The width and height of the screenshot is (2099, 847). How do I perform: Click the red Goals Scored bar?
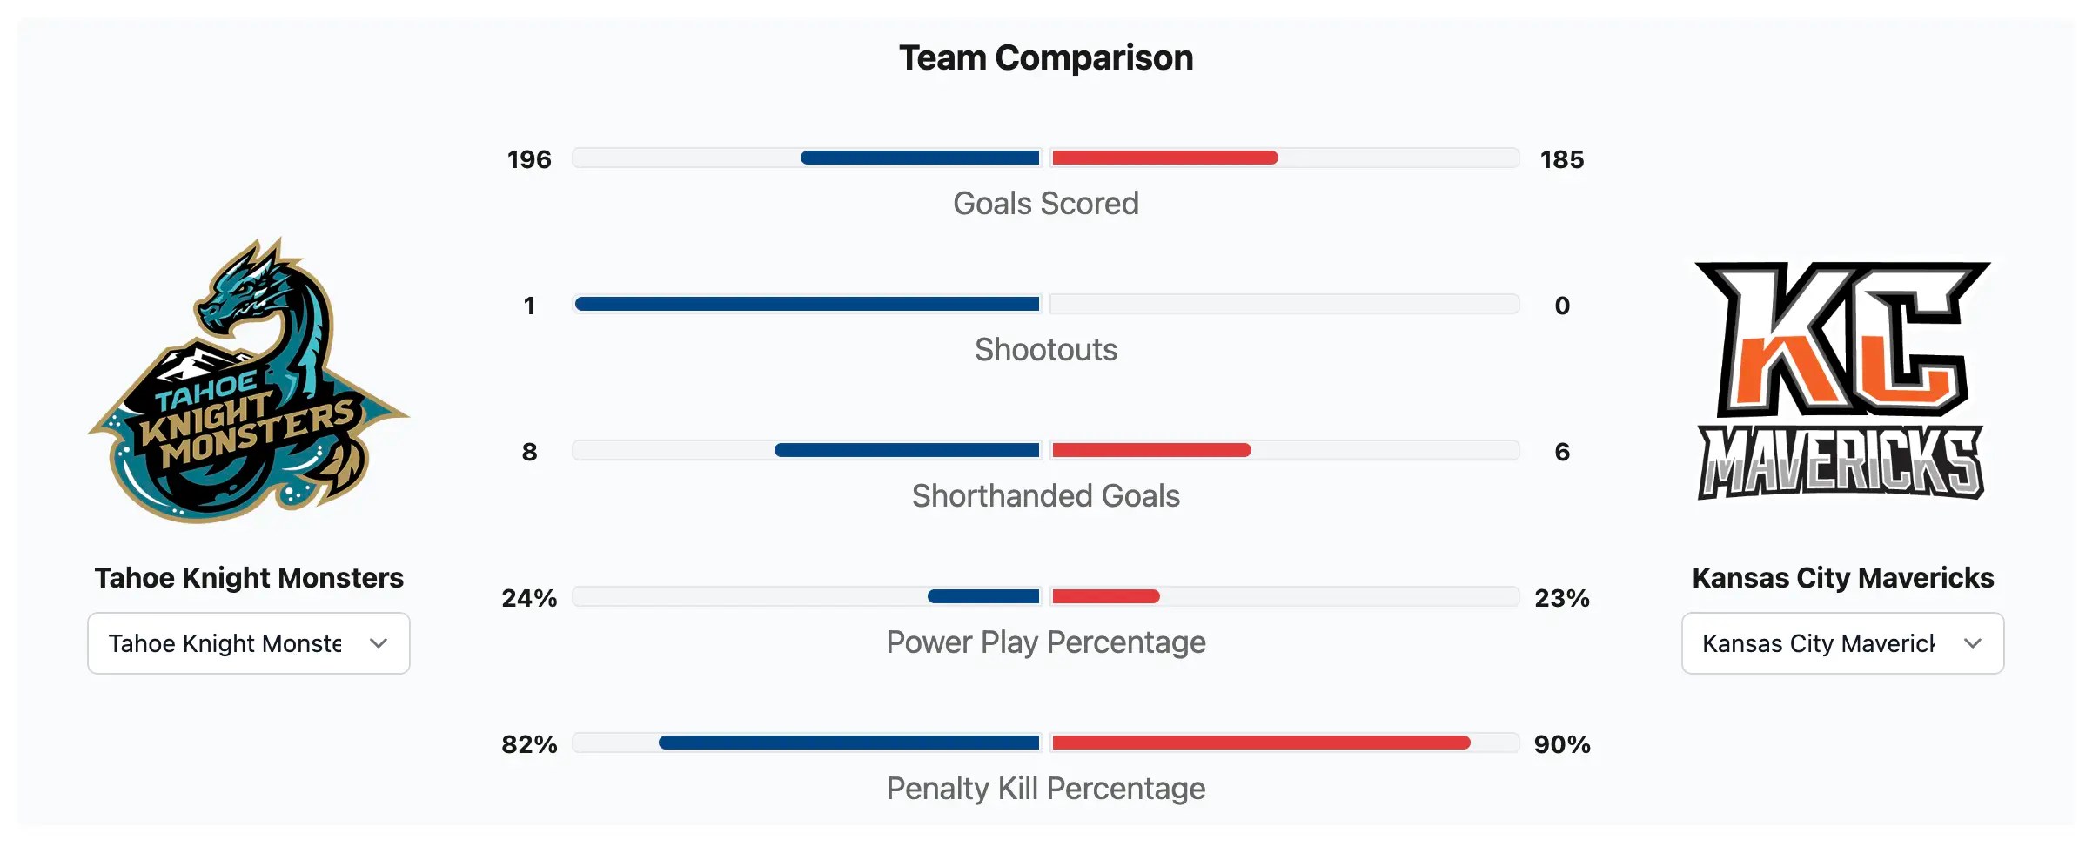click(x=1164, y=158)
